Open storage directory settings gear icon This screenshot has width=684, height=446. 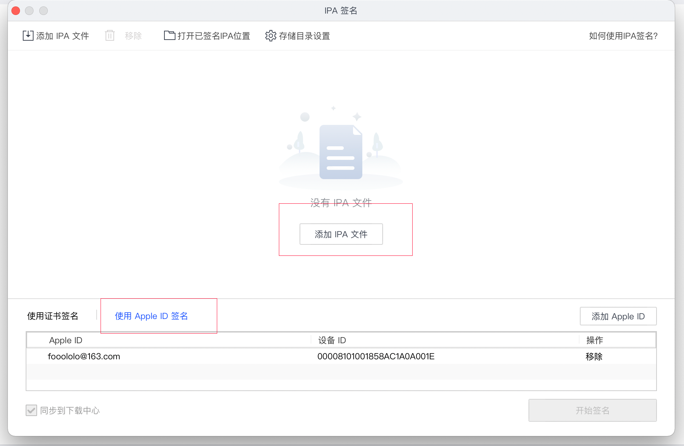point(271,36)
